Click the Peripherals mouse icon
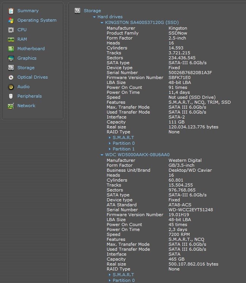246x283 pixels. pyautogui.click(x=11, y=96)
